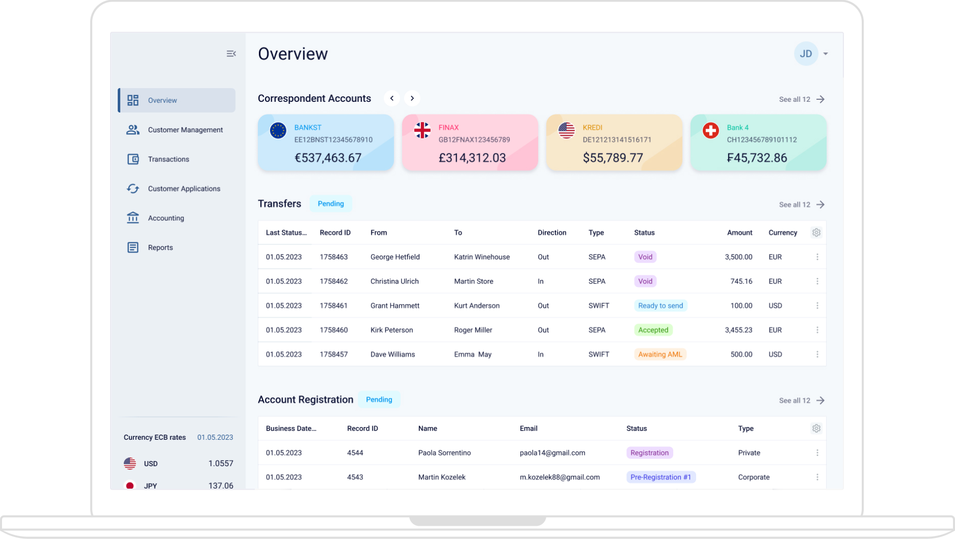This screenshot has height=539, width=955.
Task: Open column settings gear for Transfers table
Action: (816, 232)
